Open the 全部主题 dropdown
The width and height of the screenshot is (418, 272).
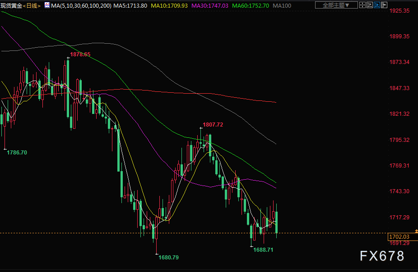click(335, 5)
